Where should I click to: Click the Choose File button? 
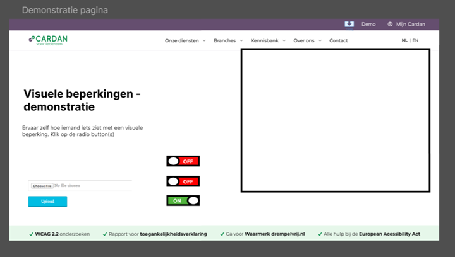[42, 186]
